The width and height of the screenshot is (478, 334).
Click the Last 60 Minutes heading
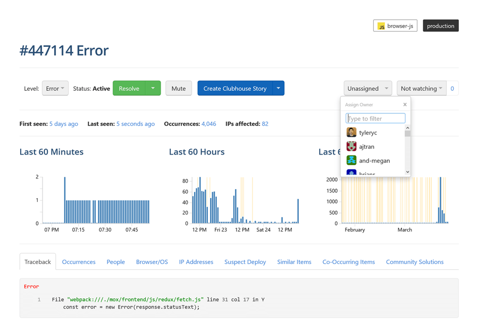click(52, 152)
